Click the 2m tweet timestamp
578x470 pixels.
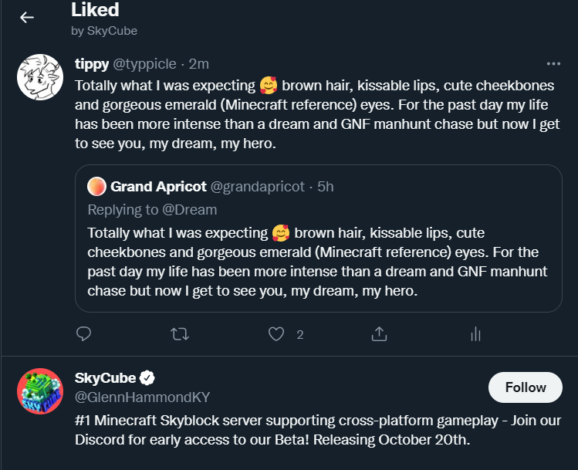pos(200,64)
